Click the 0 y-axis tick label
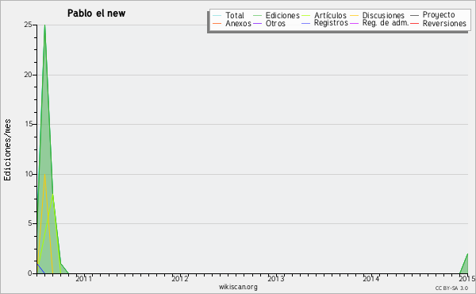The width and height of the screenshot is (476, 294). pos(30,273)
